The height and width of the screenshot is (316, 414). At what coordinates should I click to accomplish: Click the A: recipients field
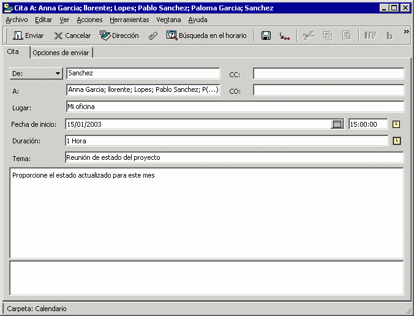[x=143, y=90]
